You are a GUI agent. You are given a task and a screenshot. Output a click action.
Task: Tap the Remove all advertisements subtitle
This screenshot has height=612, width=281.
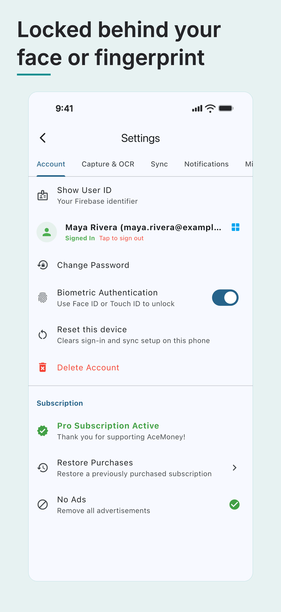(103, 510)
